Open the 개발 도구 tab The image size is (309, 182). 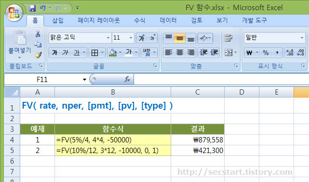click(x=255, y=20)
